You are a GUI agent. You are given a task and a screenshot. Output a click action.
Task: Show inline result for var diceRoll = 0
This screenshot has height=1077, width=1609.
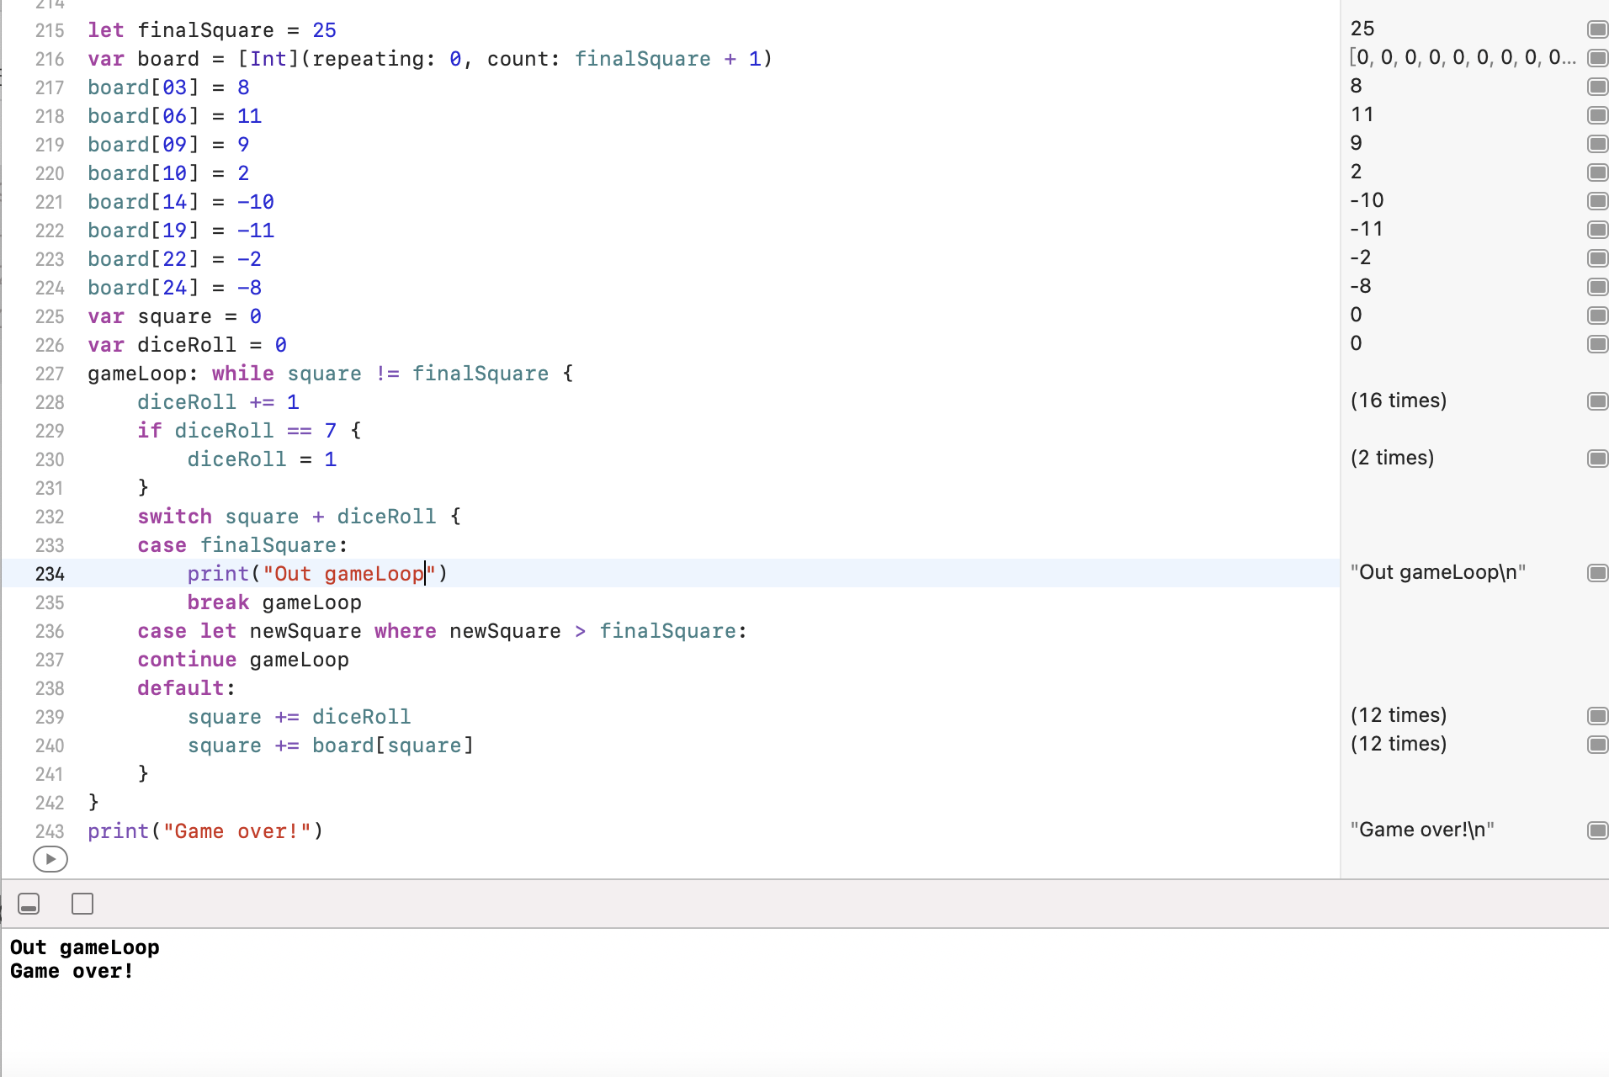1597,344
